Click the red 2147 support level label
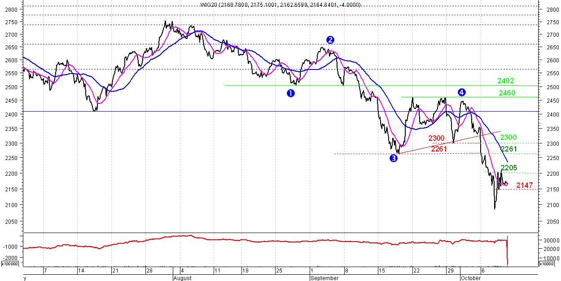Screen dimensions: 561x281 525,185
